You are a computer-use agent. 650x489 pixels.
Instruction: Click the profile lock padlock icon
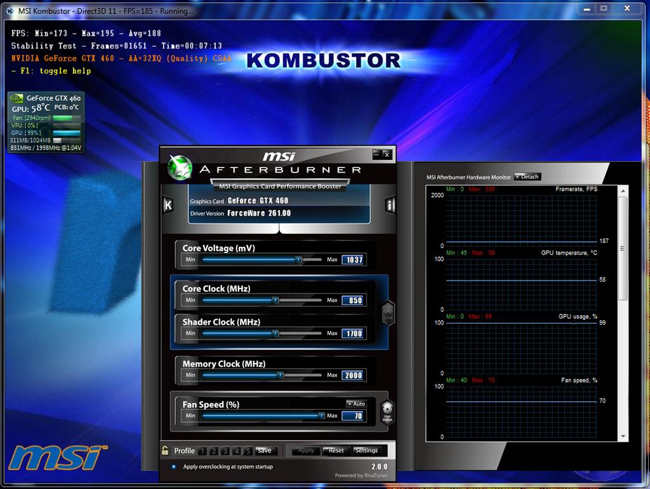[164, 450]
